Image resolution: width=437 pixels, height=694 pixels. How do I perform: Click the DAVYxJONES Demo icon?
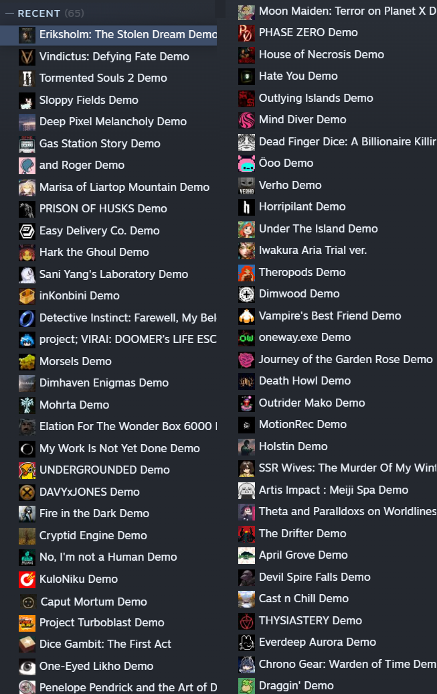[x=27, y=492]
